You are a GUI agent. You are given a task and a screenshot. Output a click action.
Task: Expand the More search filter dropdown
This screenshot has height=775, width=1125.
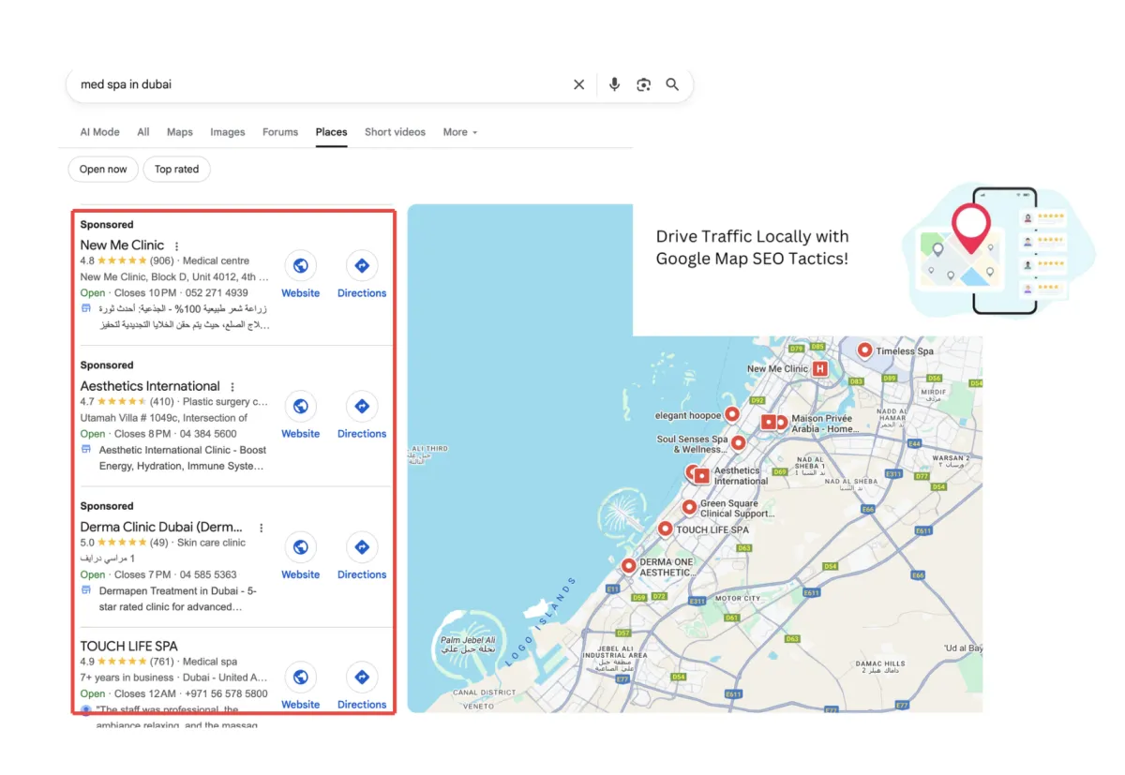(x=460, y=132)
